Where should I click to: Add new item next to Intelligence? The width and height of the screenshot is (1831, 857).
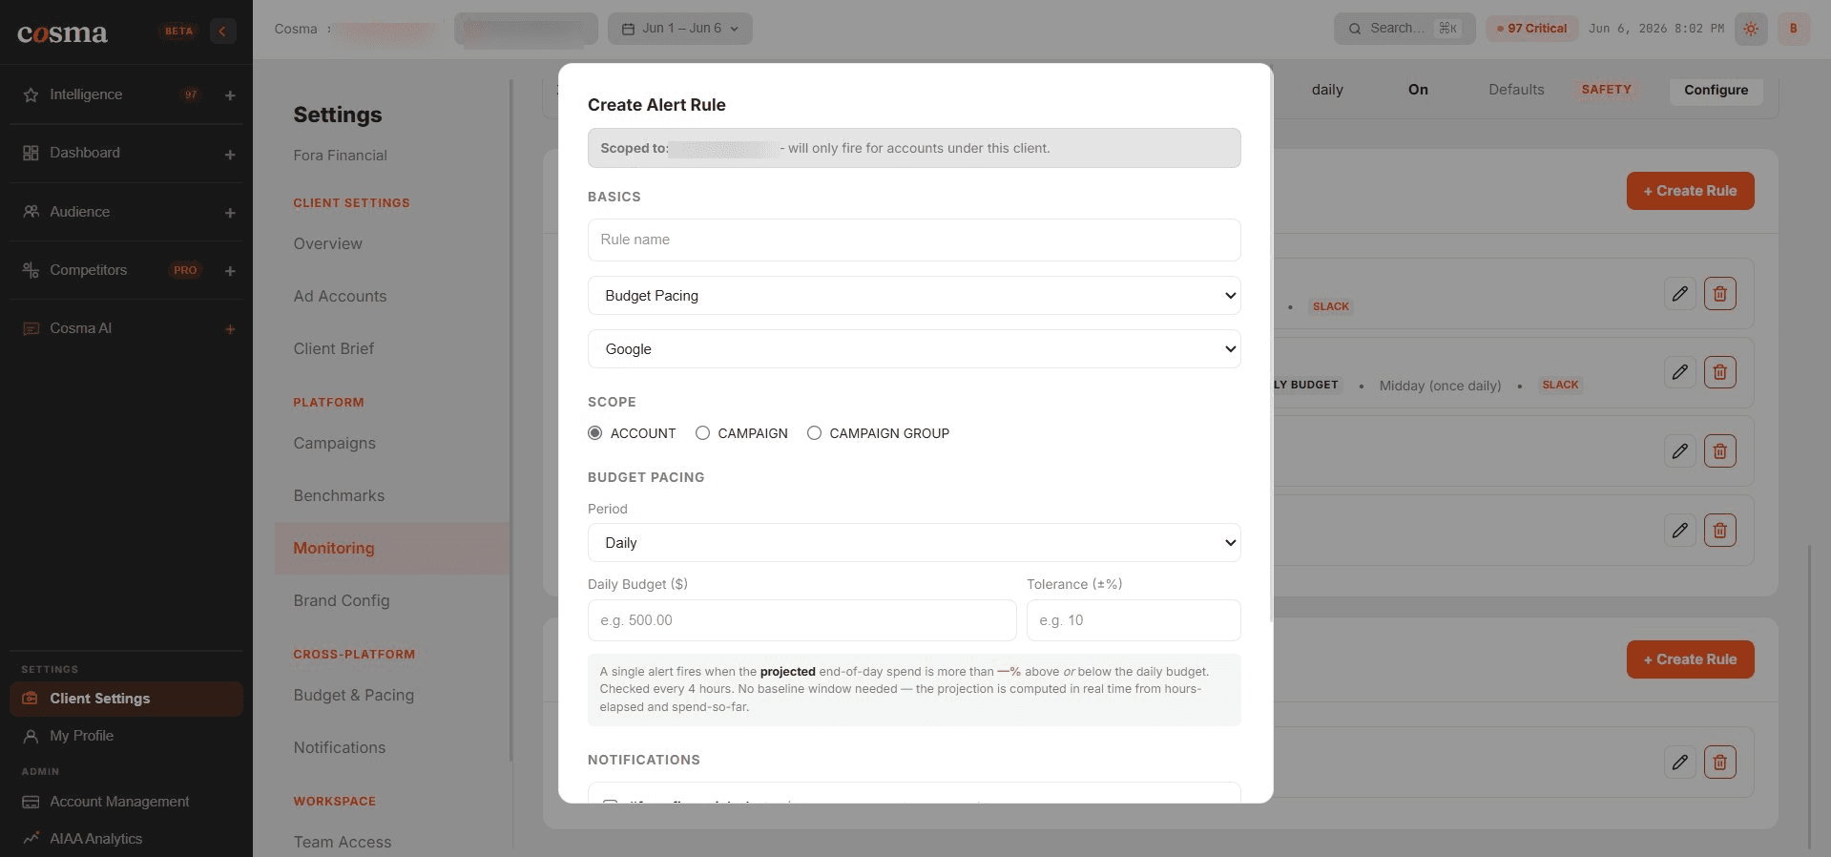[x=230, y=95]
